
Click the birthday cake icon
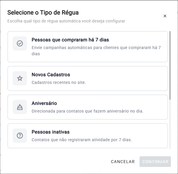point(20,107)
